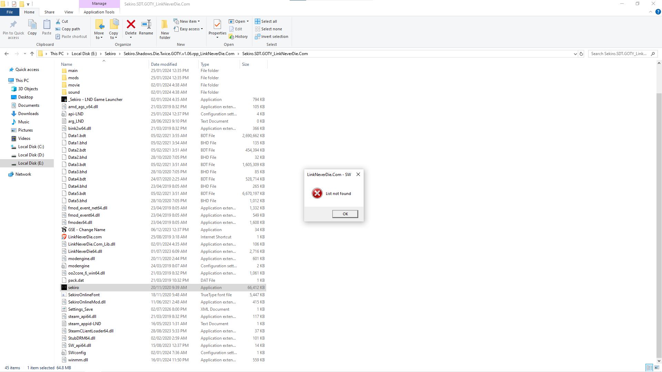Click the Help question mark icon
662x372 pixels.
pyautogui.click(x=658, y=12)
